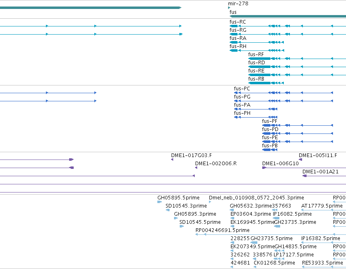346x269 pixels.
Task: Click the fus-PF protein feature
Action: [x=298, y=125]
